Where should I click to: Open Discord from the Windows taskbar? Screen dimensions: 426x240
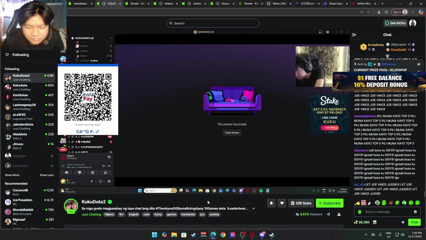coord(262,235)
